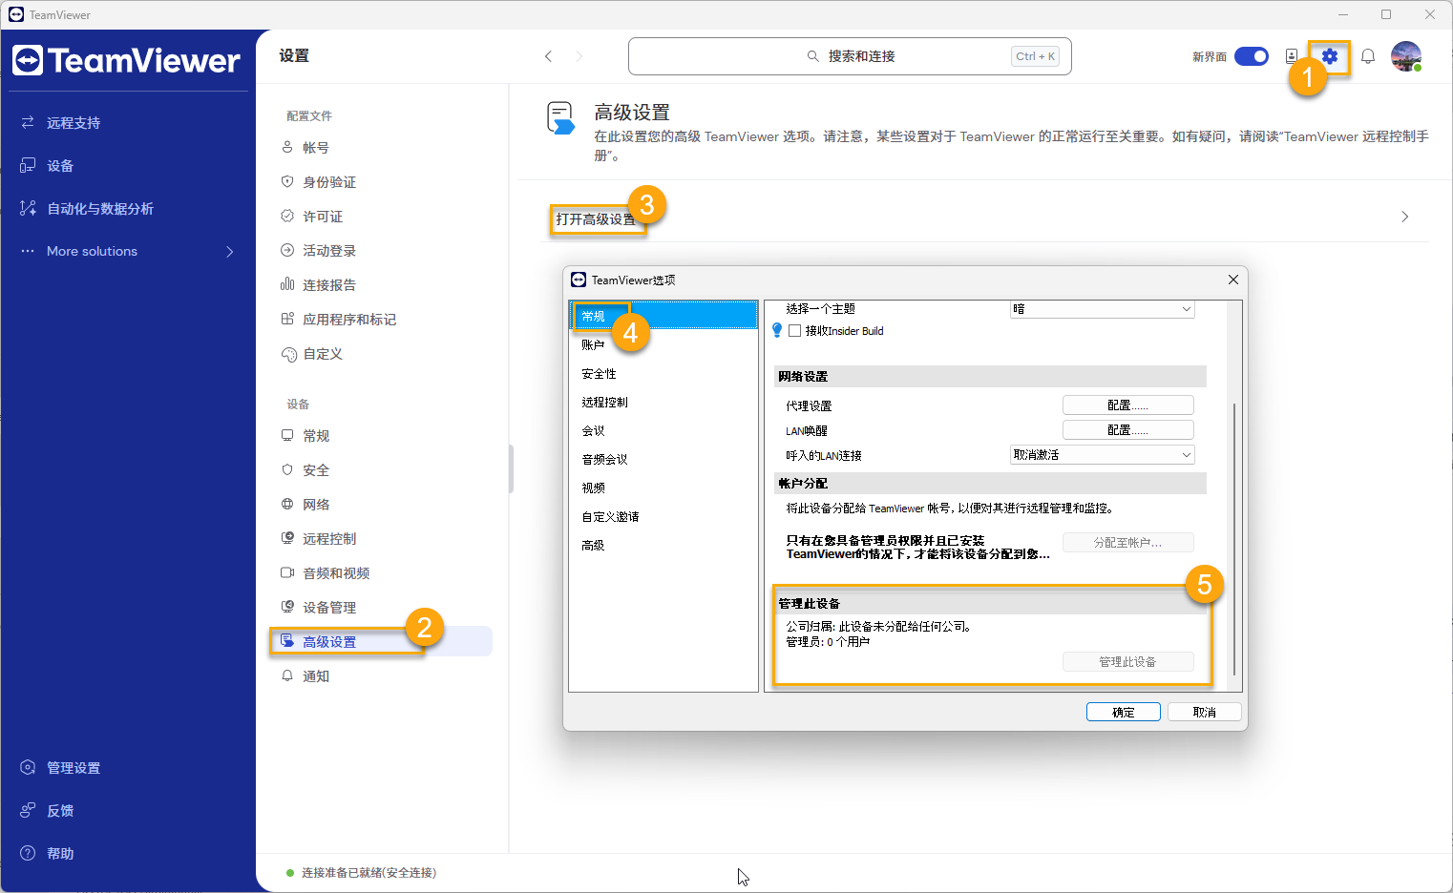Select 安全性 in the options dialog

[599, 373]
